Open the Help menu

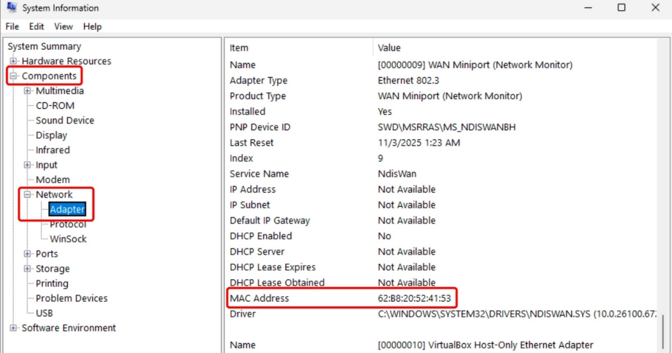coord(92,26)
